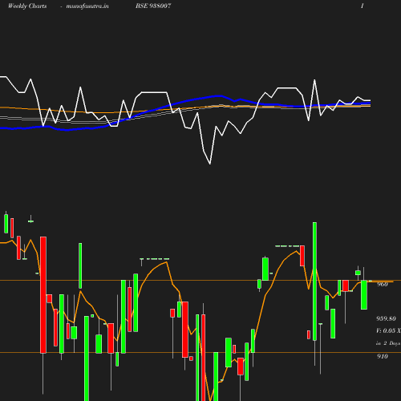Click the tallest green candlestick on the right
401x401 pixels.
click(x=314, y=282)
